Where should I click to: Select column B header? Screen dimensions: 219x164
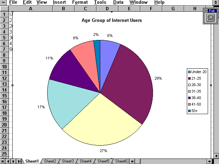(x=63, y=9)
